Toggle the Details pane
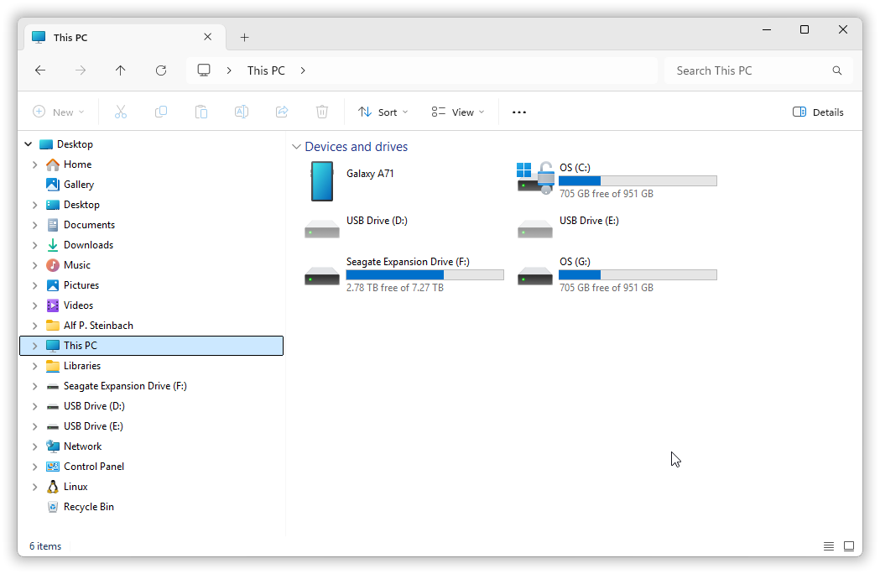 (818, 112)
